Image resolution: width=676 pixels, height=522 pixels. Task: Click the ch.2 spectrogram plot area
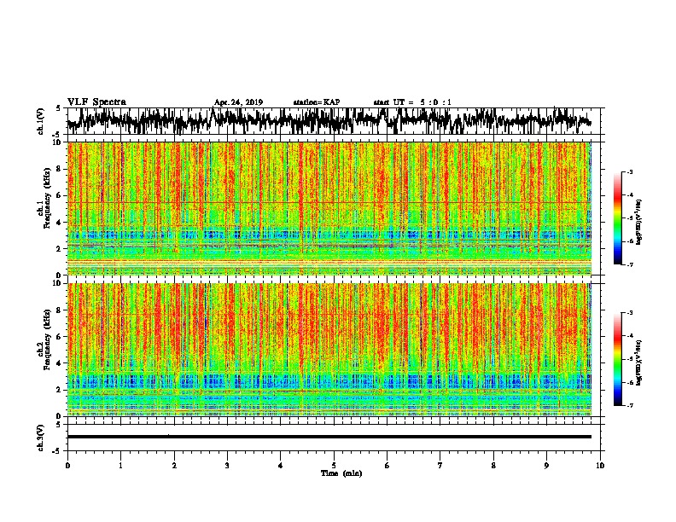[x=329, y=350]
